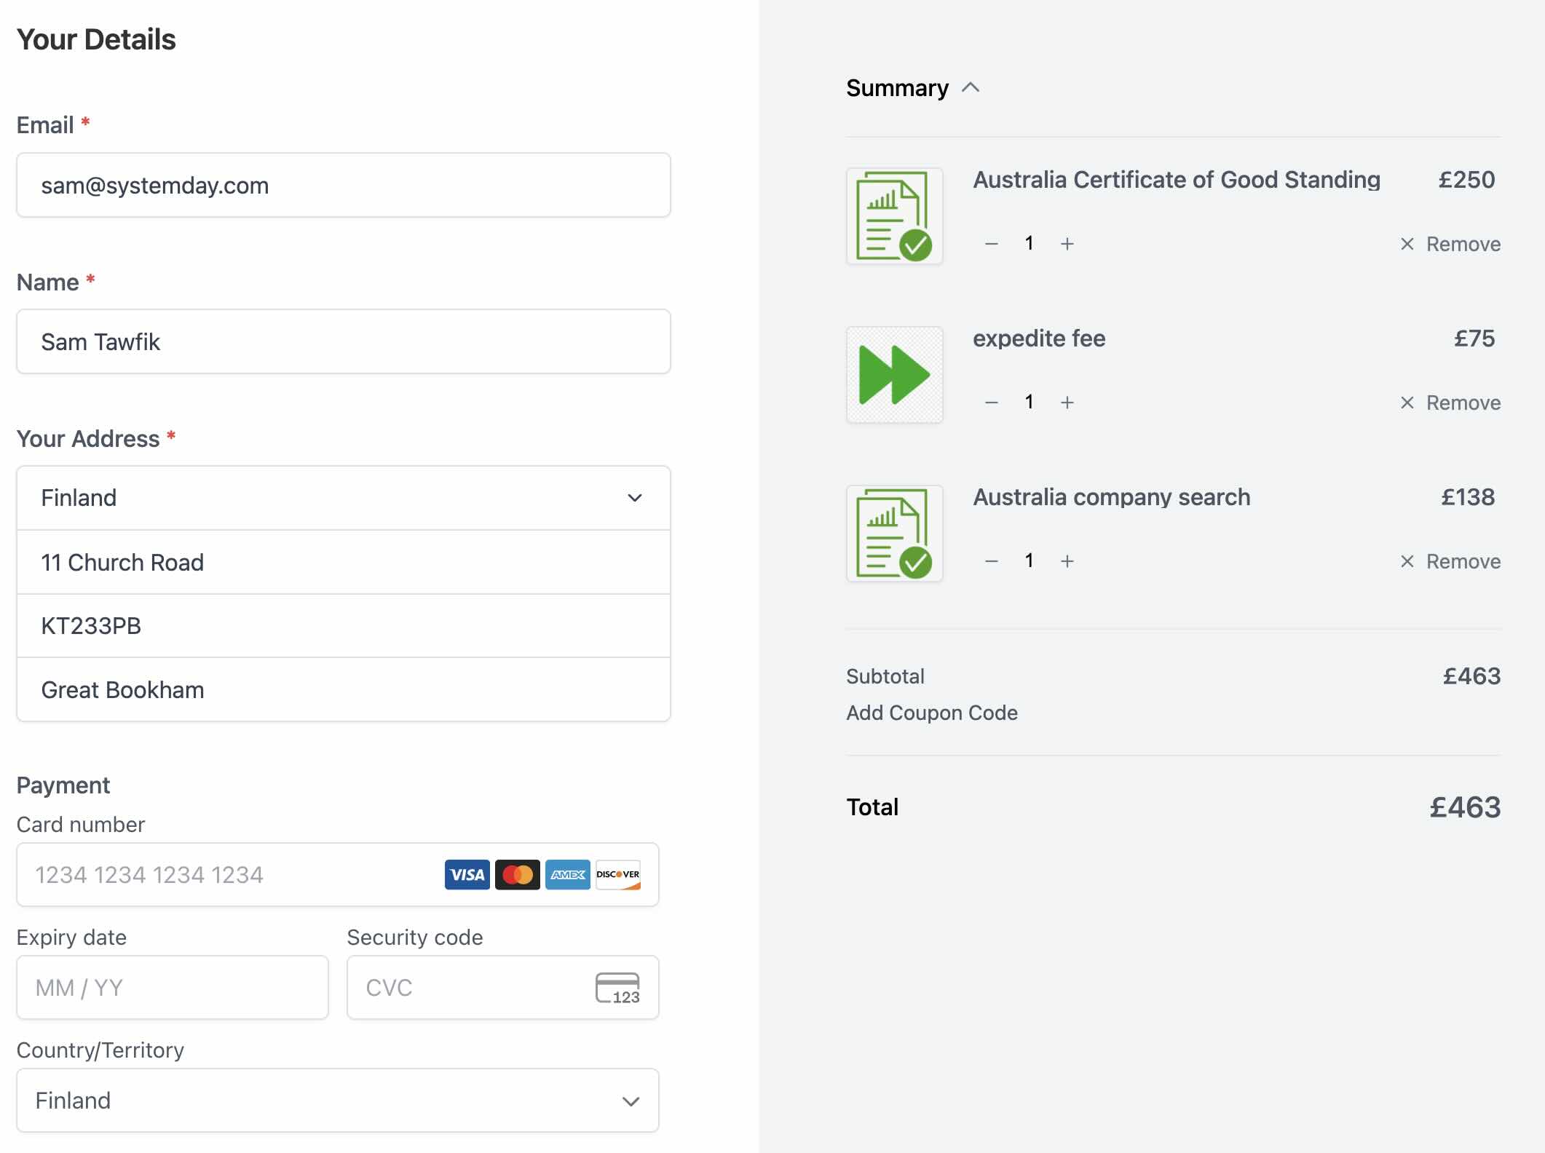1545x1153 pixels.
Task: Edit the 11 Church Road street field
Action: (x=344, y=562)
